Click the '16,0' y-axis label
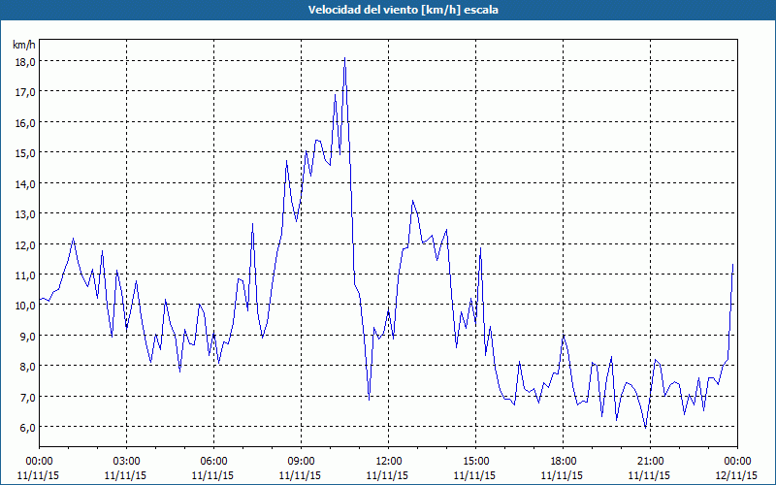 tap(25, 123)
